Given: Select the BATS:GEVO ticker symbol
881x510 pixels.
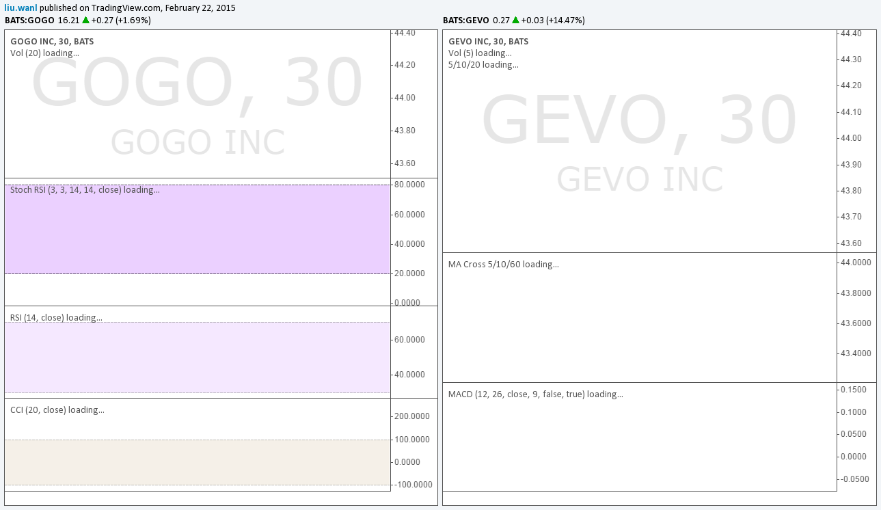Looking at the screenshot, I should tap(466, 21).
